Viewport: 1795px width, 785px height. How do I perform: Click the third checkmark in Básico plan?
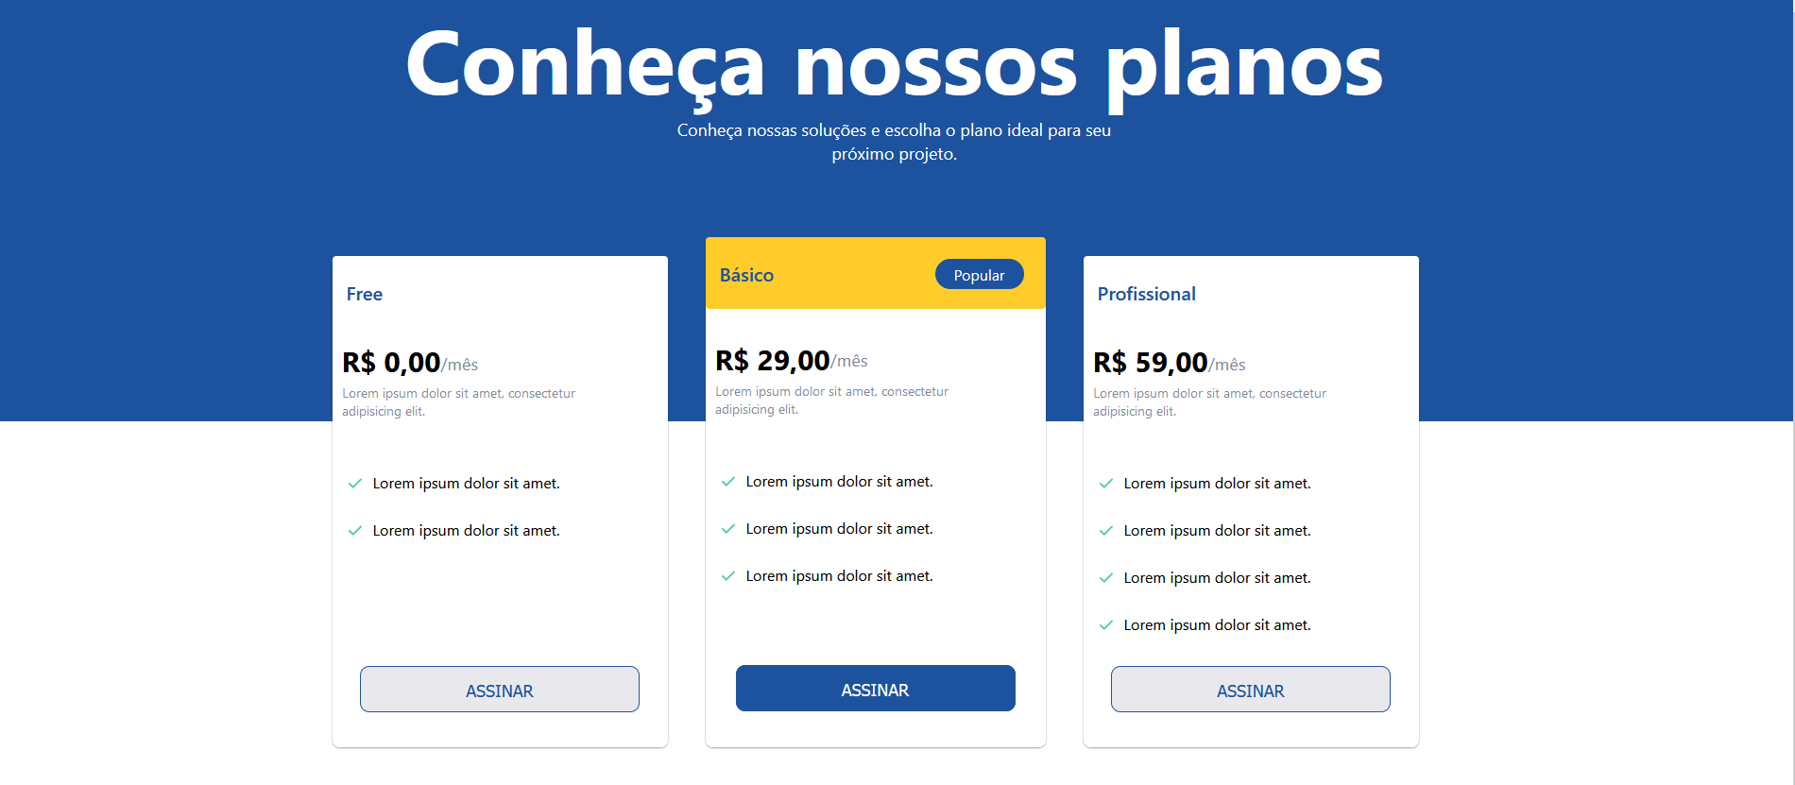point(728,575)
